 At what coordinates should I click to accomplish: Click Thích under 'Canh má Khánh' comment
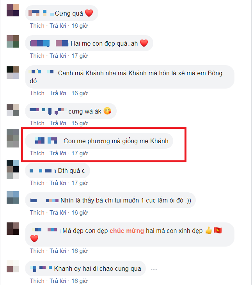[37, 93]
